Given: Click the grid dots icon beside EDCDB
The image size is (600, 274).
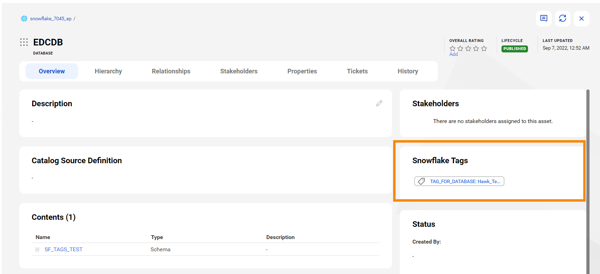Looking at the screenshot, I should point(24,42).
